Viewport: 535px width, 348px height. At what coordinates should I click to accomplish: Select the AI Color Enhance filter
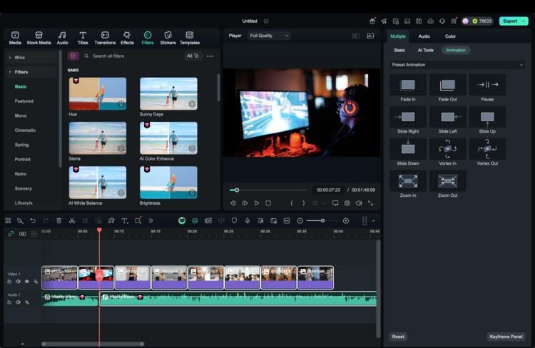click(x=168, y=138)
